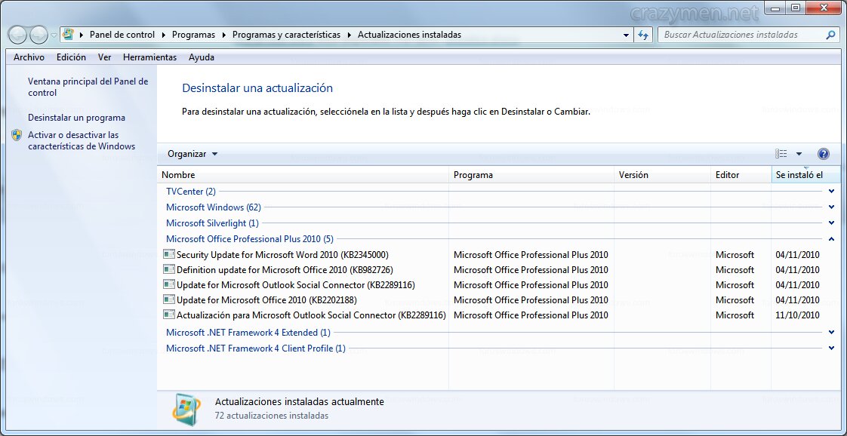
Task: Expand the .NET Framework 4 Extended chevron
Action: coord(831,333)
